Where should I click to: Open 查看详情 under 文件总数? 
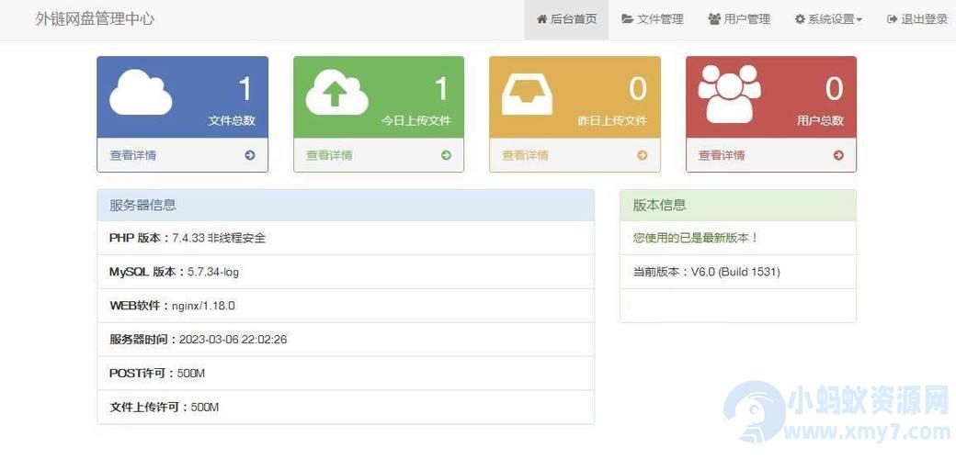coord(133,155)
